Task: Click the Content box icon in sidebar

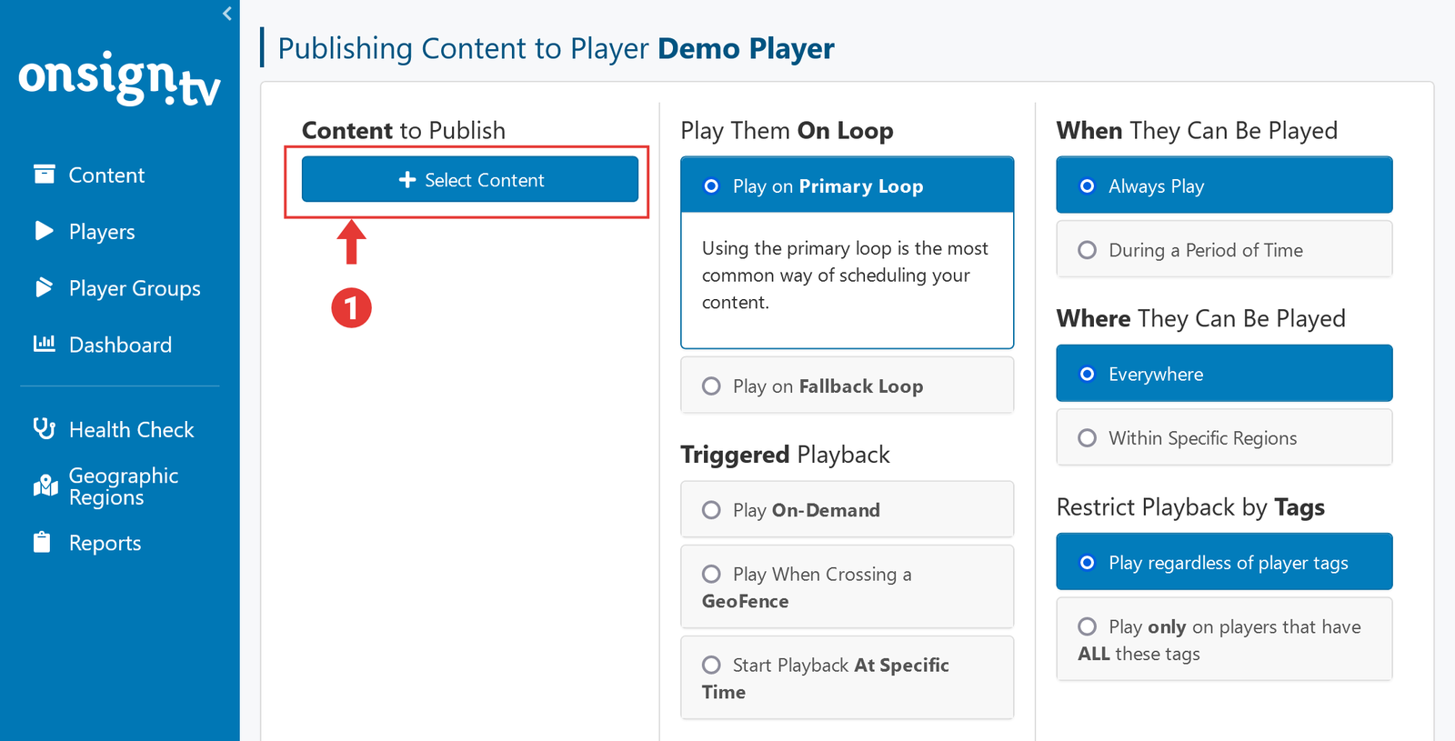Action: point(44,175)
